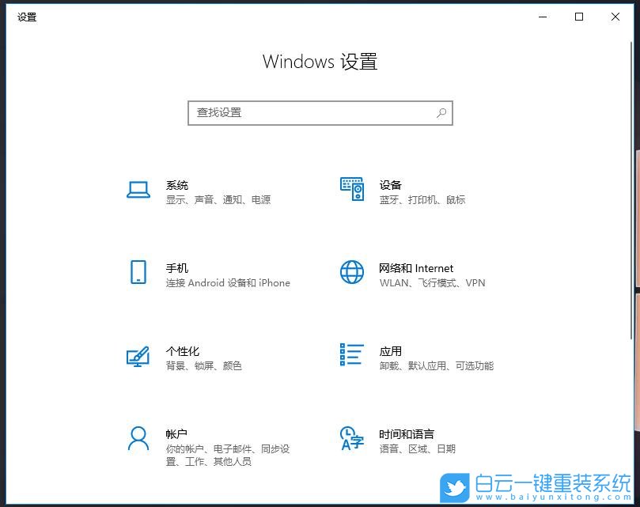Viewport: 640px width, 507px height.
Task: Select the 手机 phone icon
Action: point(138,274)
